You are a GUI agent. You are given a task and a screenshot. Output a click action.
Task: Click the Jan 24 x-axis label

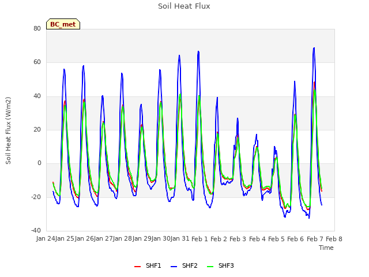click(x=46, y=239)
